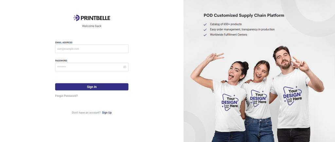Click checkmark beside Worldwide Fulfillment Centers

click(x=205, y=35)
